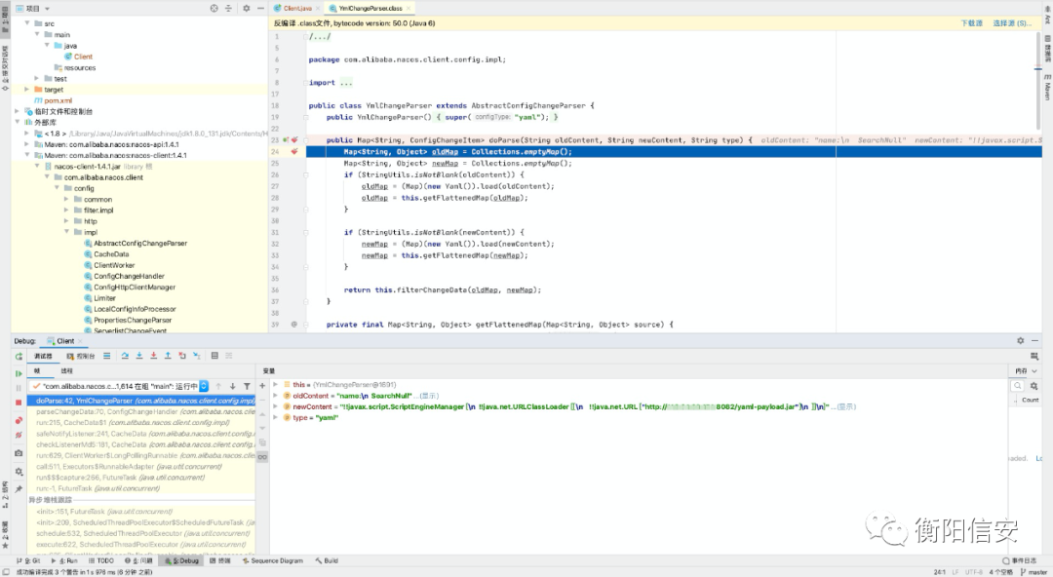The width and height of the screenshot is (1053, 577).
Task: Click the UTF-8 encoding in status bar
Action: pos(974,572)
